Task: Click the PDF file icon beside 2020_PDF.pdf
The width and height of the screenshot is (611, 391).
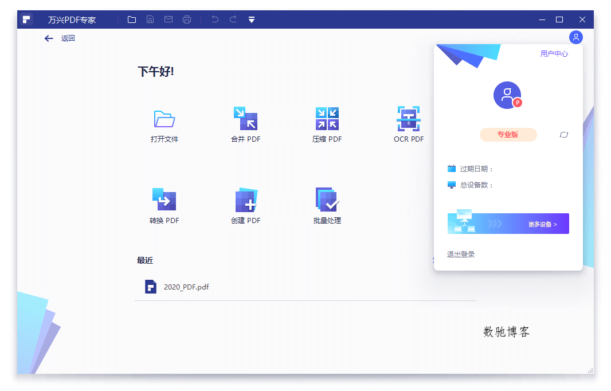Action: [151, 287]
